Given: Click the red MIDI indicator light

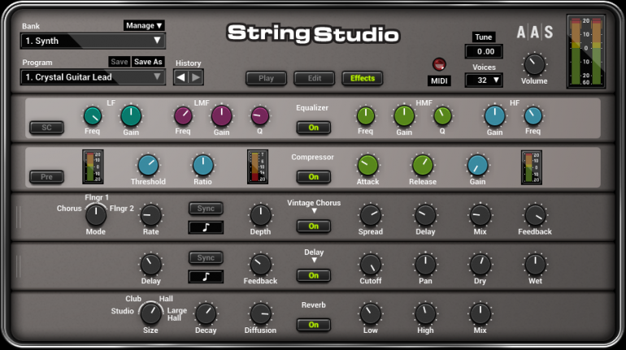Looking at the screenshot, I should [x=439, y=64].
